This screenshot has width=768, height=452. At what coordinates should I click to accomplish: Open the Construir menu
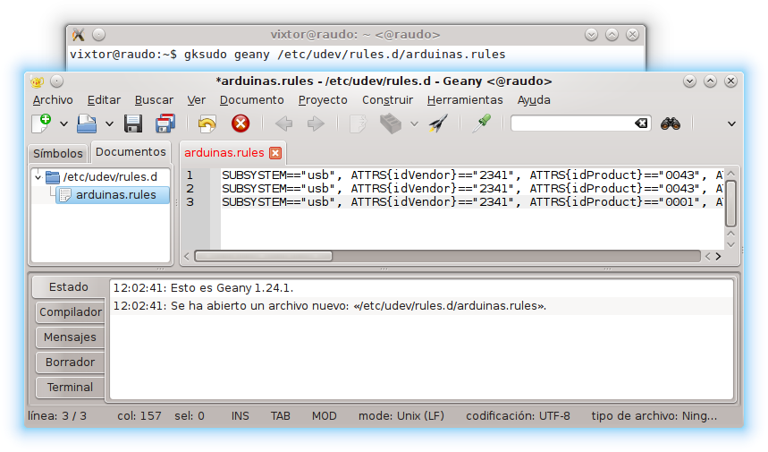tap(387, 100)
